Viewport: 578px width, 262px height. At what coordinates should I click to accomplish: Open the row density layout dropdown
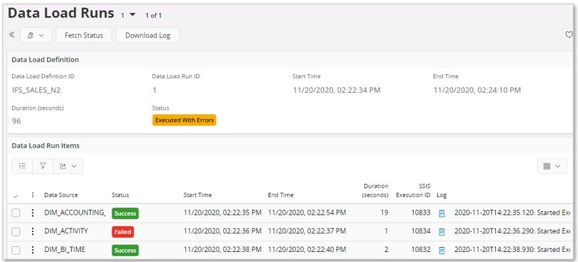click(552, 166)
